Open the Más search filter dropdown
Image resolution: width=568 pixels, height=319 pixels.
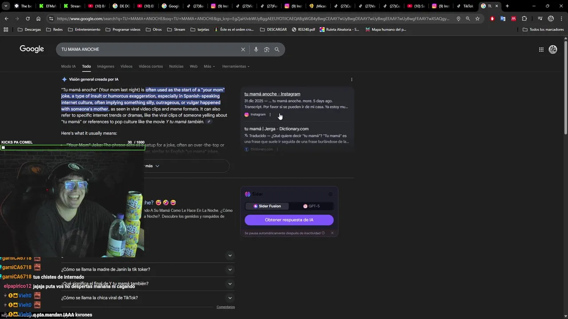point(209,66)
